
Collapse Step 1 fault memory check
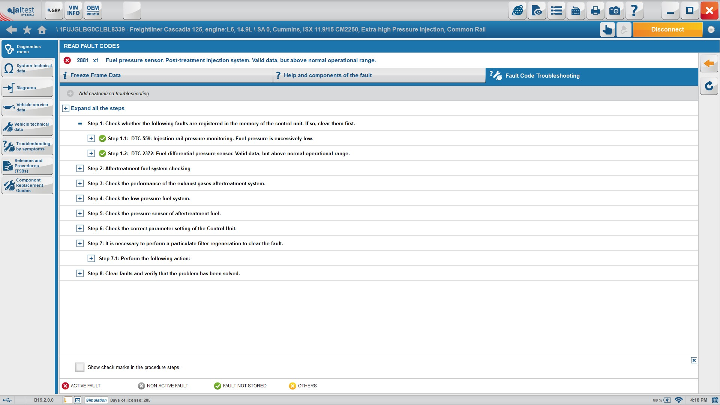[x=79, y=123]
